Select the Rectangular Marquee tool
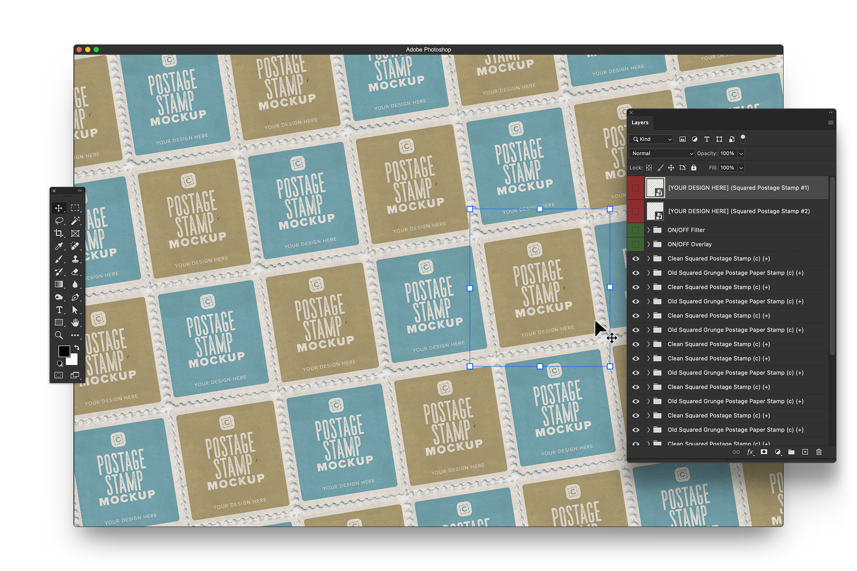Viewport: 857px width, 571px height. pyautogui.click(x=75, y=208)
